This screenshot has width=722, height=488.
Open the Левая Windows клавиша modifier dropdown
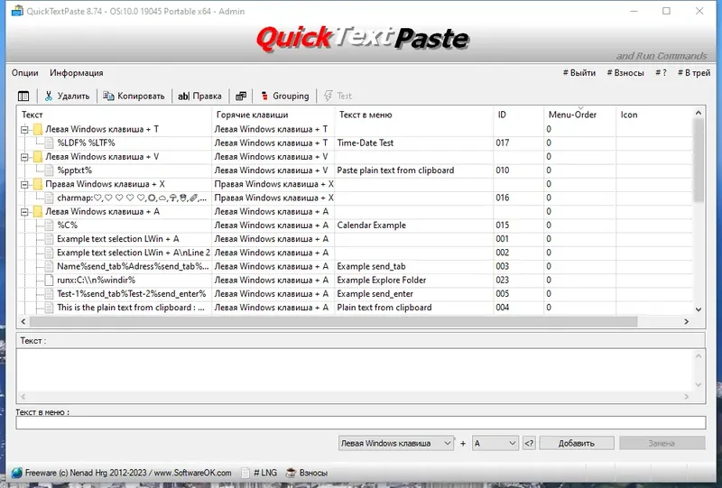click(395, 443)
